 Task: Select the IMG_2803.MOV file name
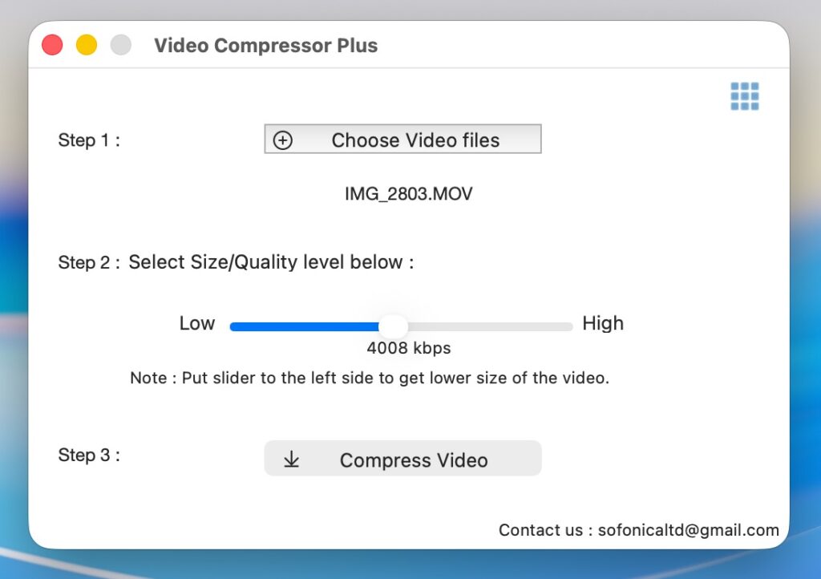click(409, 194)
